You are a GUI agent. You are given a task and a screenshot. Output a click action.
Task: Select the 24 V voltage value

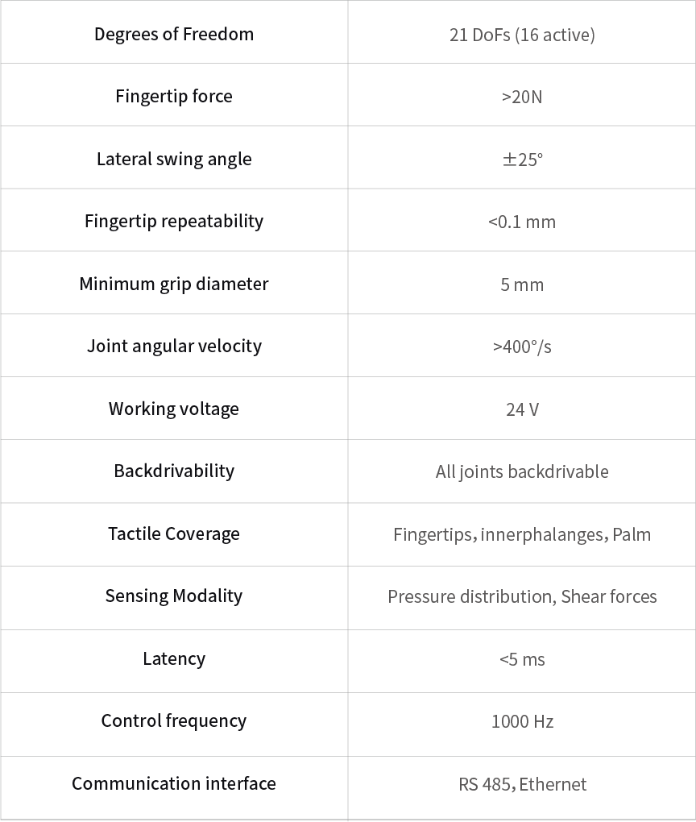522,409
